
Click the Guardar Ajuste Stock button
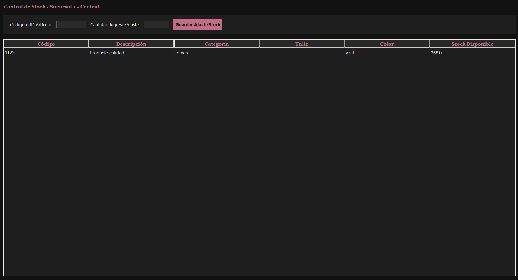198,25
